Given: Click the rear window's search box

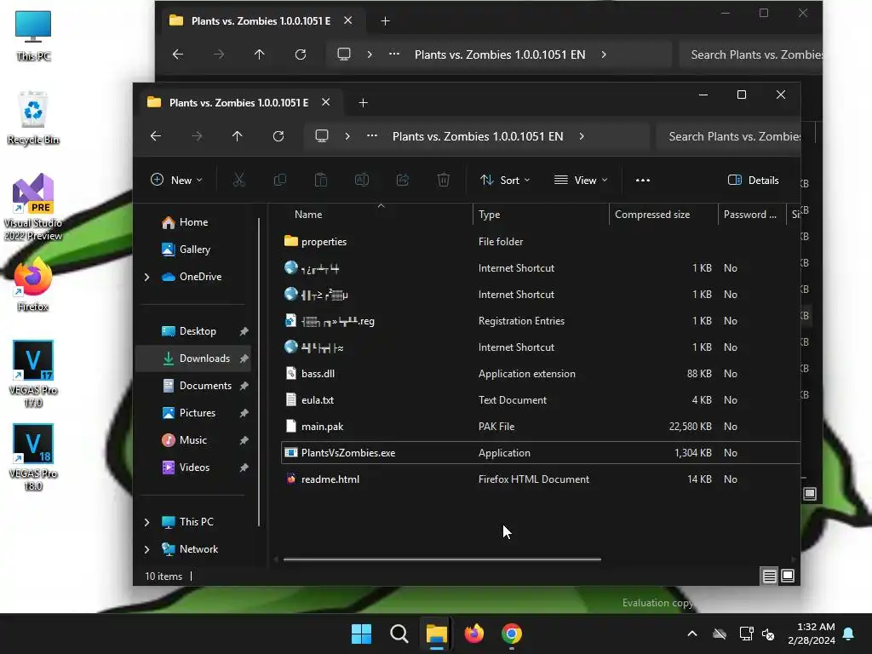Looking at the screenshot, I should [x=751, y=55].
